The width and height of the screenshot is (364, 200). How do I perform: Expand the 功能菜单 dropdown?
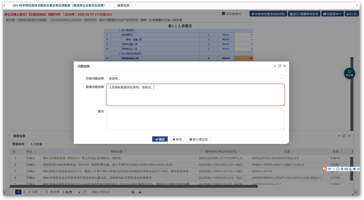(333, 14)
